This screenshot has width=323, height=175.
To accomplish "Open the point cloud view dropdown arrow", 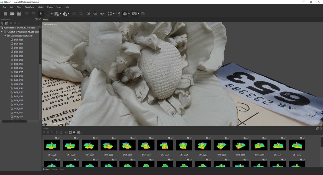I will 114,14.
